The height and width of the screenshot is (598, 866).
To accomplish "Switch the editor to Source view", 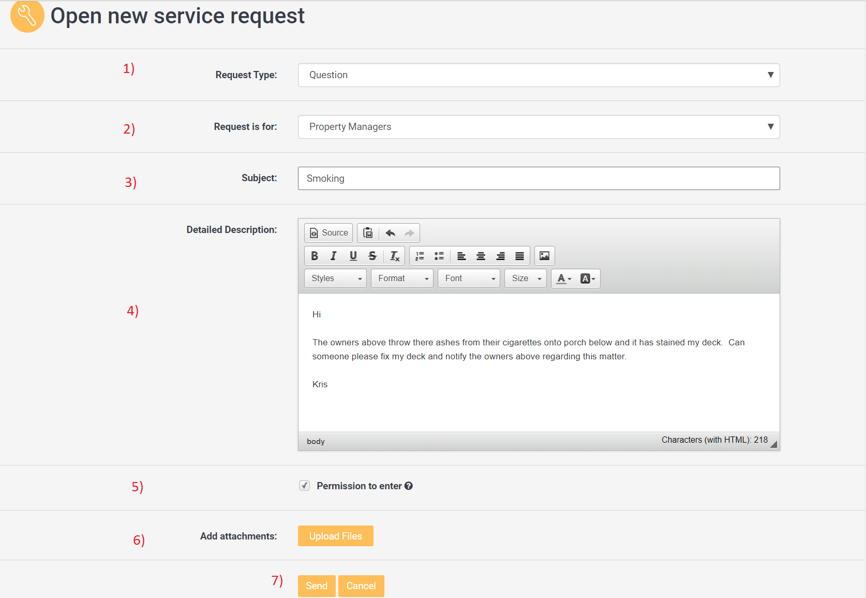I will click(329, 233).
